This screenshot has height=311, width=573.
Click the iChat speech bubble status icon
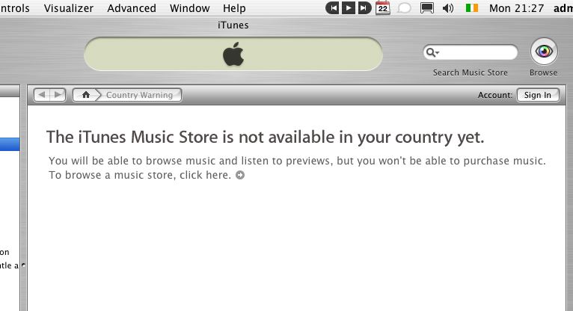404,8
